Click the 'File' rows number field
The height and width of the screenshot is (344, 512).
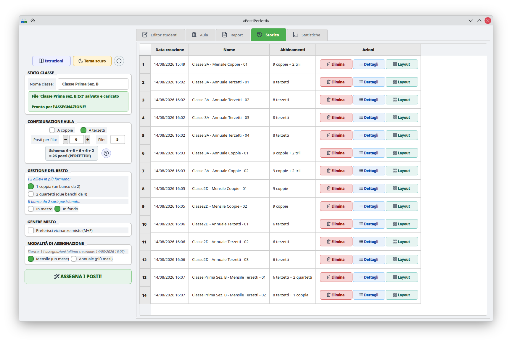click(117, 140)
